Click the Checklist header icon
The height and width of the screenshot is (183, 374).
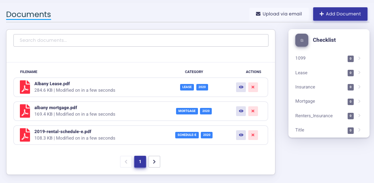(x=302, y=40)
